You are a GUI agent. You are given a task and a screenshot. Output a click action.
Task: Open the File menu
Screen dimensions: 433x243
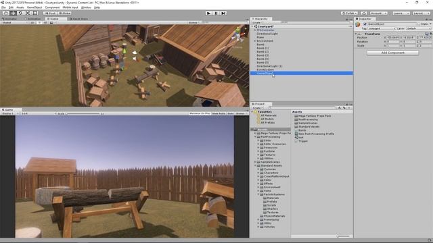click(x=3, y=7)
